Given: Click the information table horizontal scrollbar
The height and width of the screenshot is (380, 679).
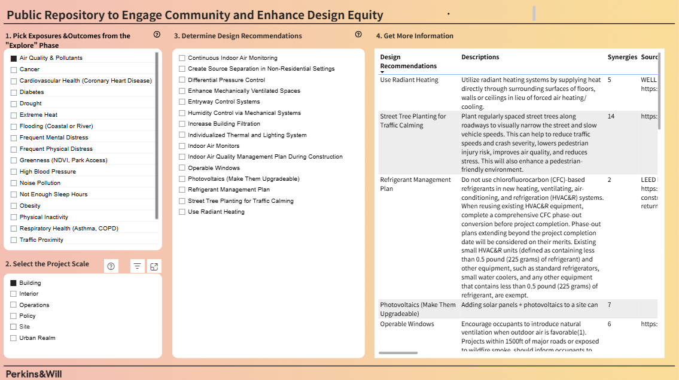Looking at the screenshot, I should 398,353.
